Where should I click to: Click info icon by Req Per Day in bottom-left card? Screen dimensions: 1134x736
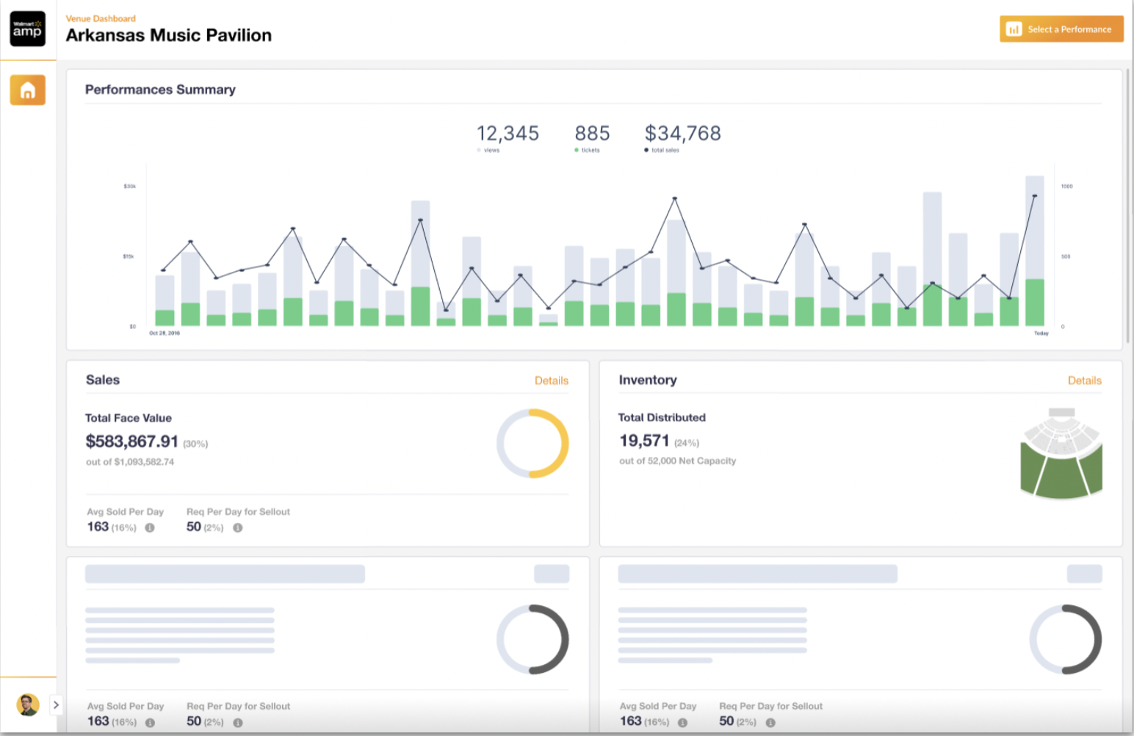[237, 723]
